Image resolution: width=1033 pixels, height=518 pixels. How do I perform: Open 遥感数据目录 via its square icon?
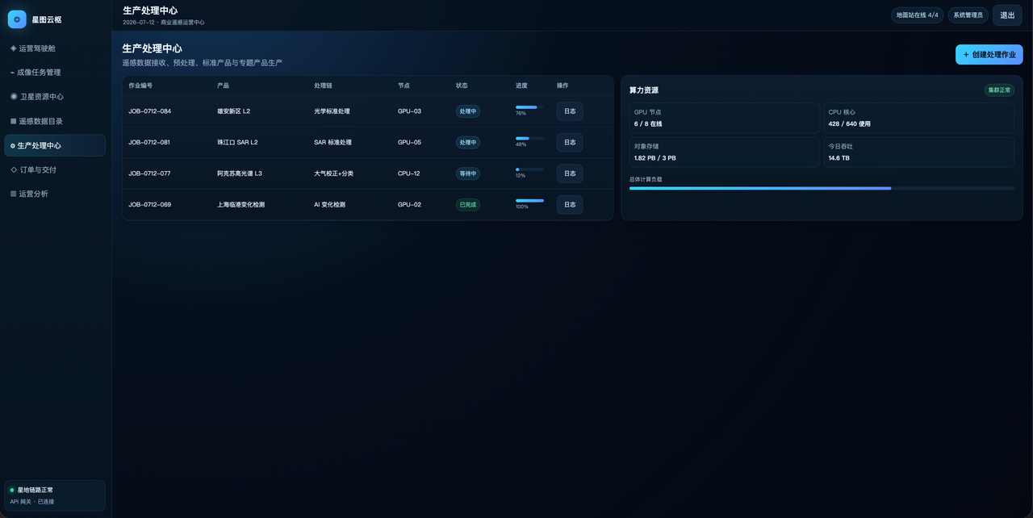(13, 121)
